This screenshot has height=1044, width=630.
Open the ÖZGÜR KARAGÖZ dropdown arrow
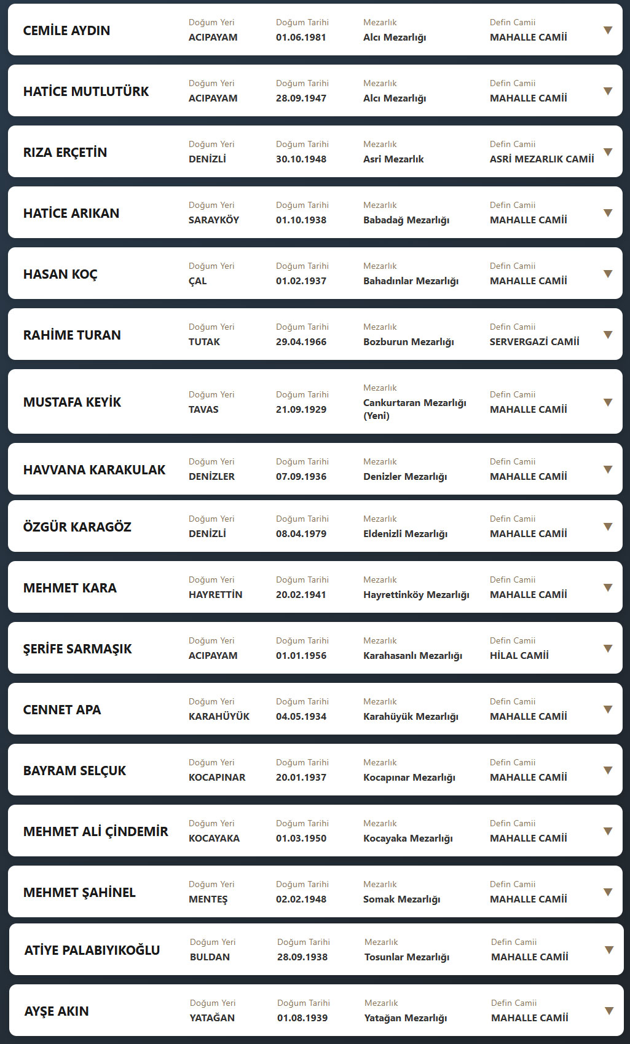pyautogui.click(x=607, y=527)
